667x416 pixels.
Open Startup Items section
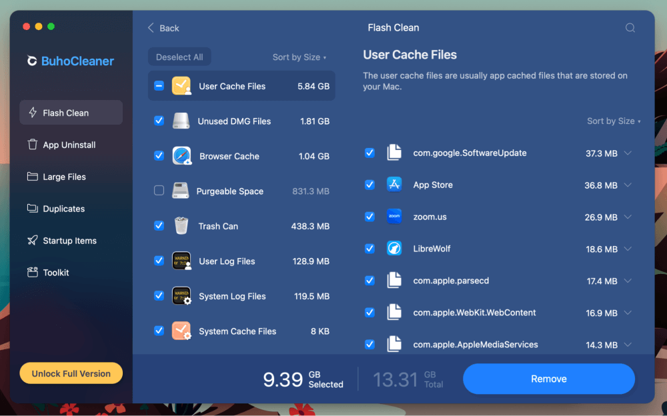[x=71, y=240]
